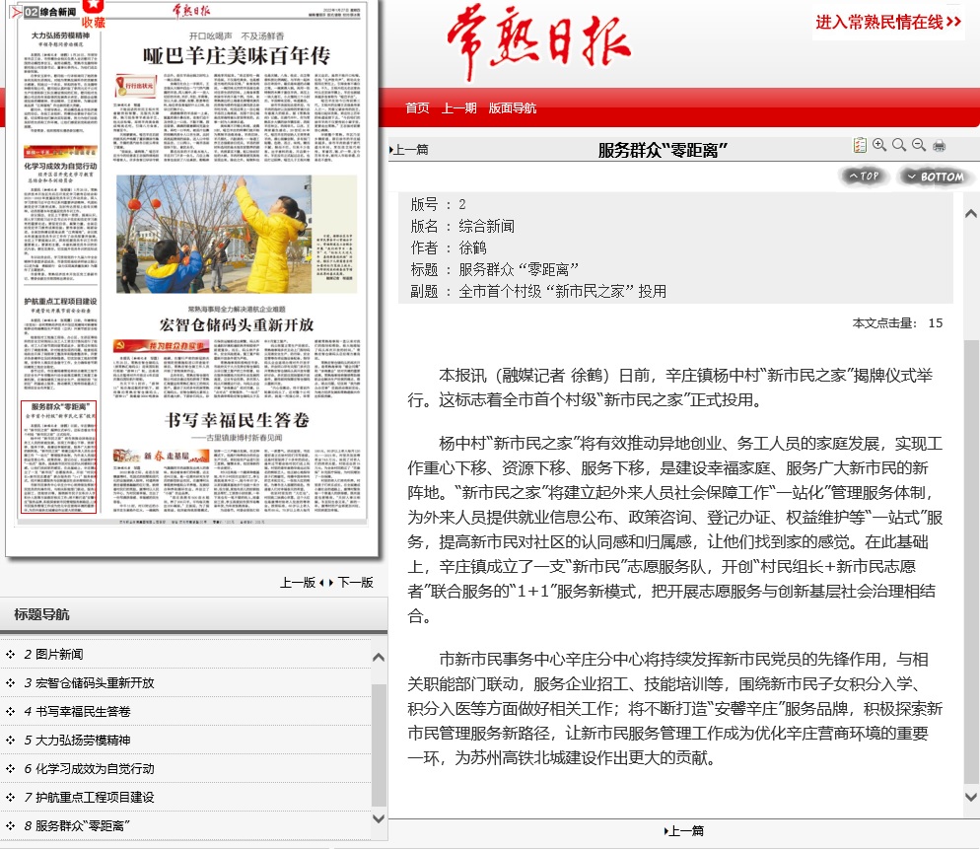Click 宏智仓储码头重新开放 headline on page thumbnail
Viewport: 980px width, 849px height.
tap(237, 324)
